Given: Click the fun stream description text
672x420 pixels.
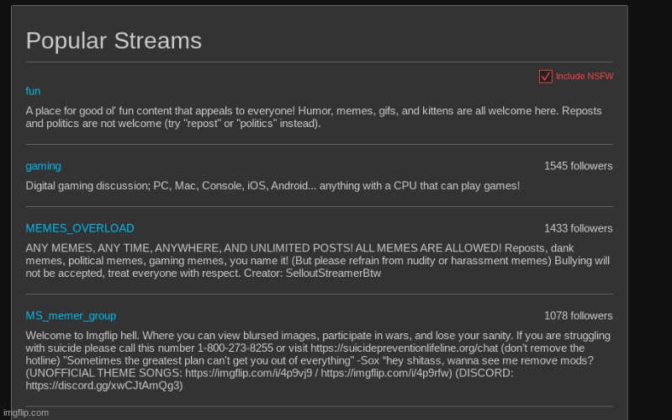Looking at the screenshot, I should click(311, 117).
